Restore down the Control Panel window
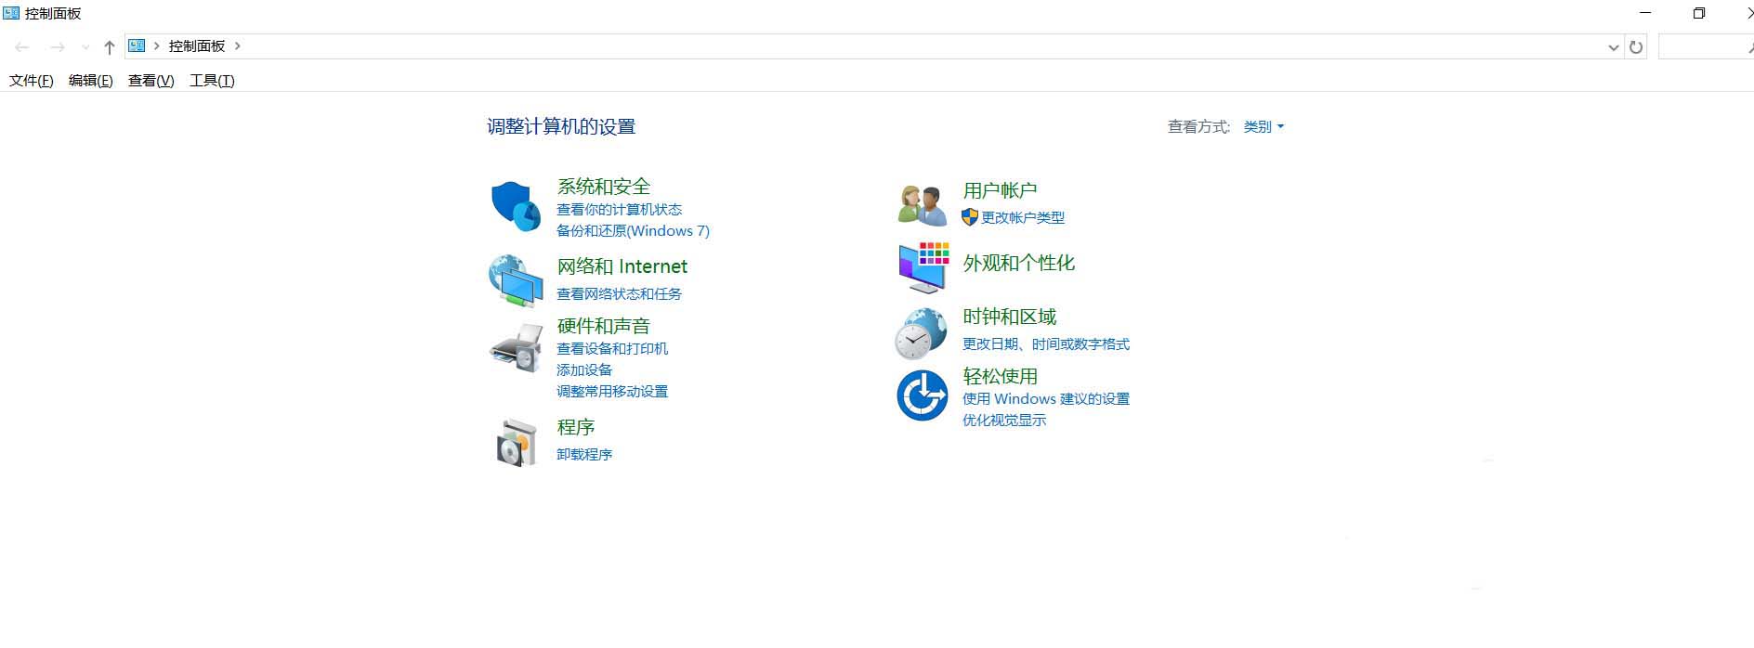The width and height of the screenshot is (1754, 648). [1699, 13]
